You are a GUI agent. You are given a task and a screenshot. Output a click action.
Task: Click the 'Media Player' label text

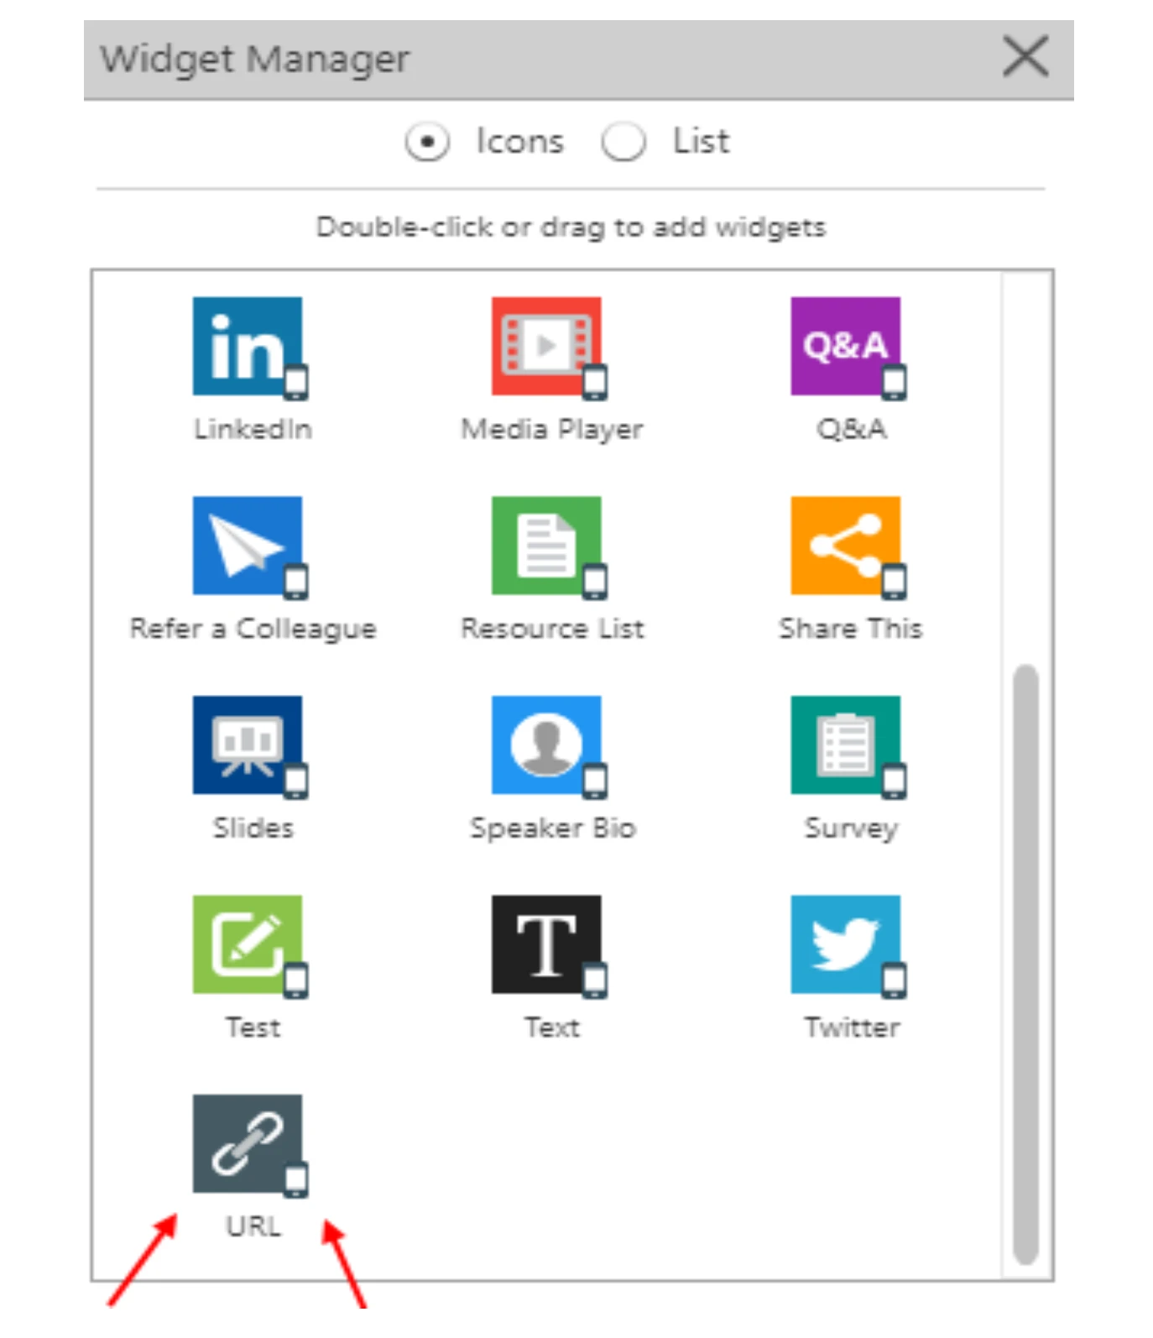[552, 430]
